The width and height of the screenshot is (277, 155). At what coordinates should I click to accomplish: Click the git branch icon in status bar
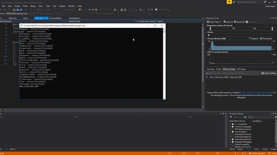(x=270, y=153)
